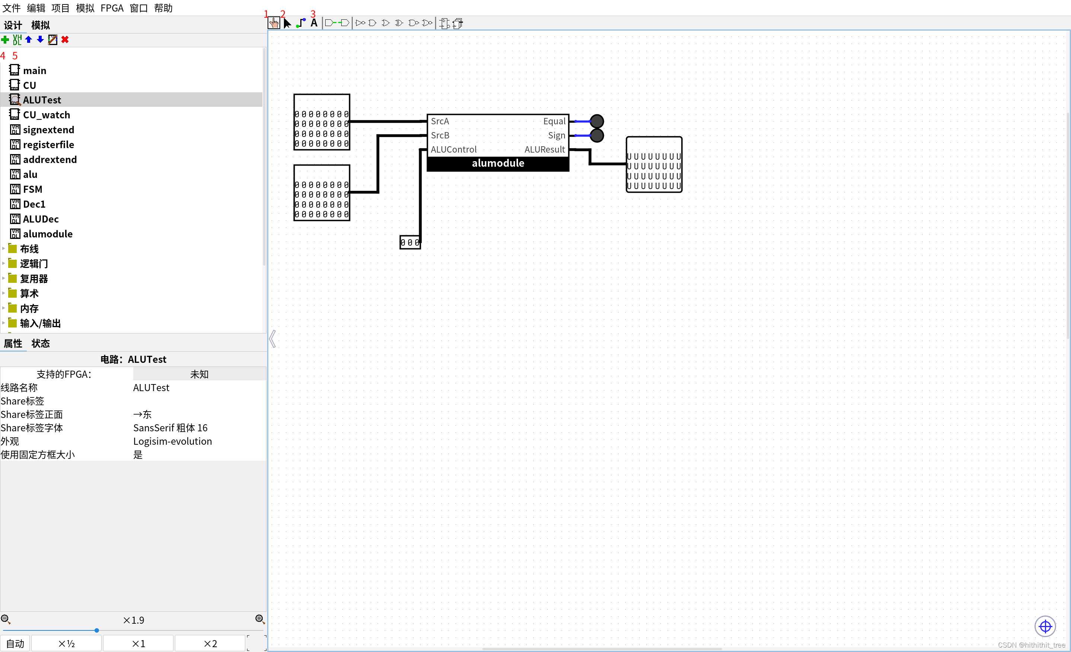This screenshot has height=652, width=1071.
Task: Open the alumodule circuit in tree
Action: [47, 234]
